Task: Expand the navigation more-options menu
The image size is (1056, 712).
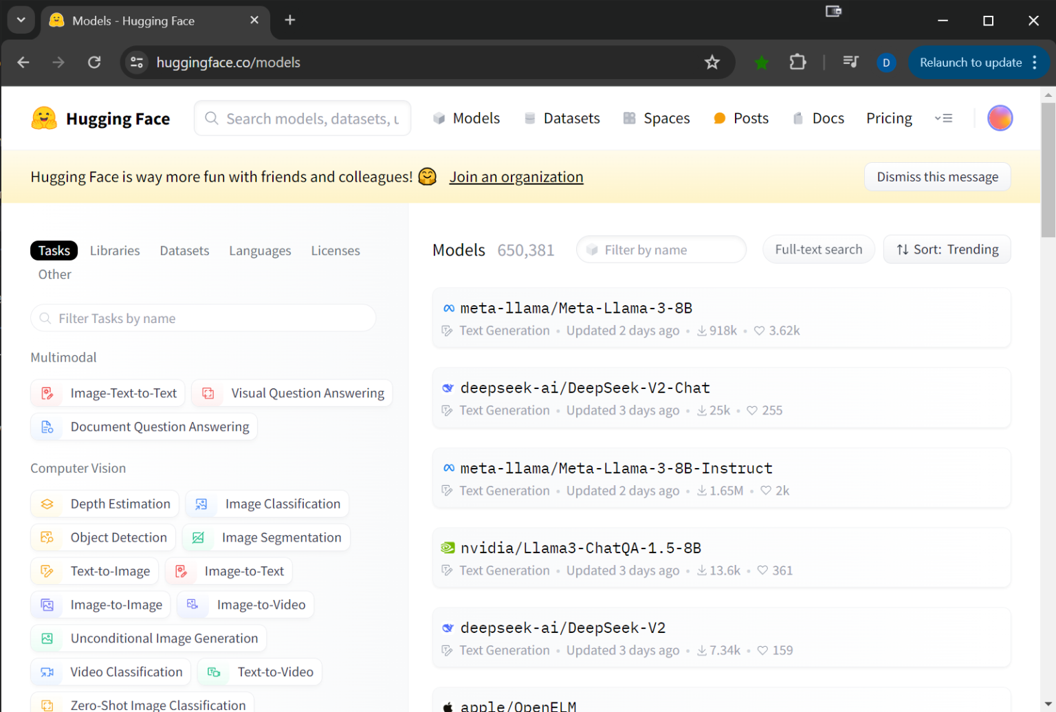Action: pos(943,118)
